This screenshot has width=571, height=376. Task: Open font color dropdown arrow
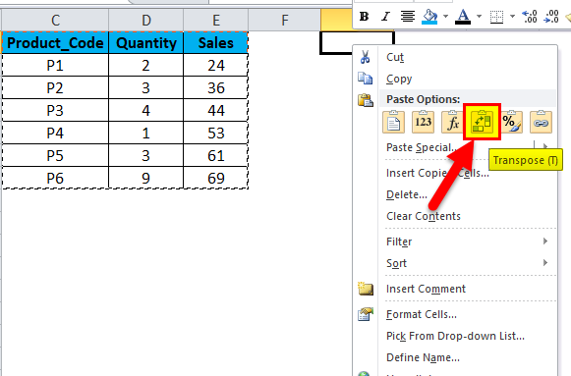[x=479, y=17]
